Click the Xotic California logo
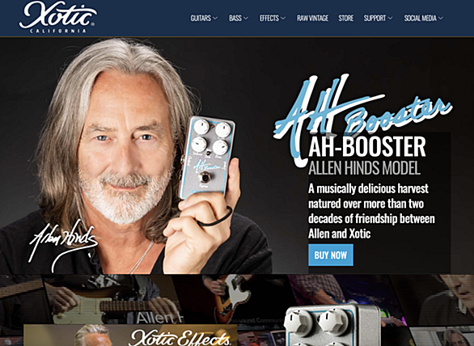The image size is (474, 346). [58, 17]
